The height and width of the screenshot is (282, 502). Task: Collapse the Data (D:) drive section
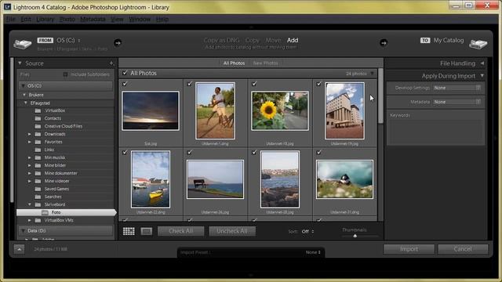pyautogui.click(x=23, y=231)
